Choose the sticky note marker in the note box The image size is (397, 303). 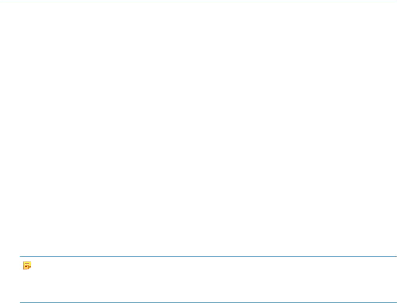click(27, 265)
